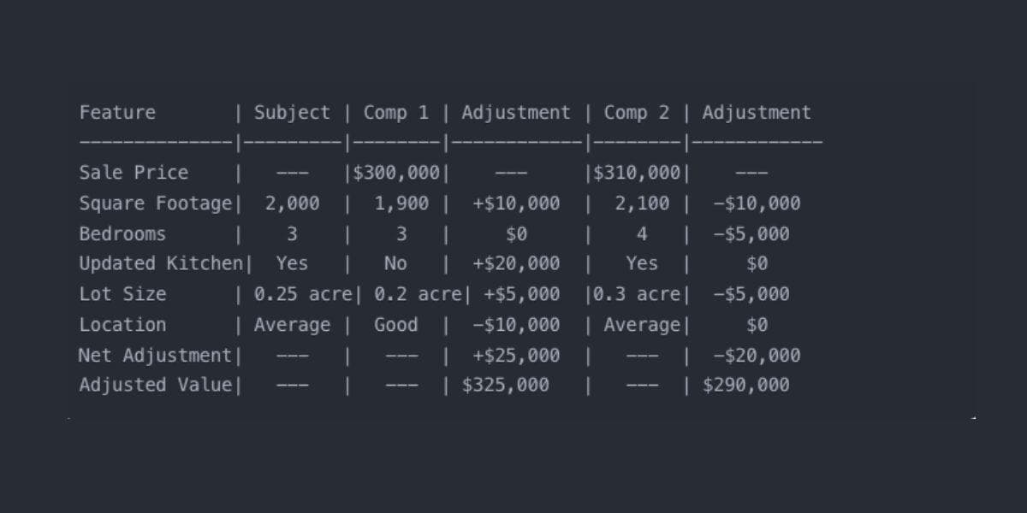This screenshot has width=1027, height=513.
Task: Click the Updated Kitchen row label
Action: pyautogui.click(x=161, y=263)
